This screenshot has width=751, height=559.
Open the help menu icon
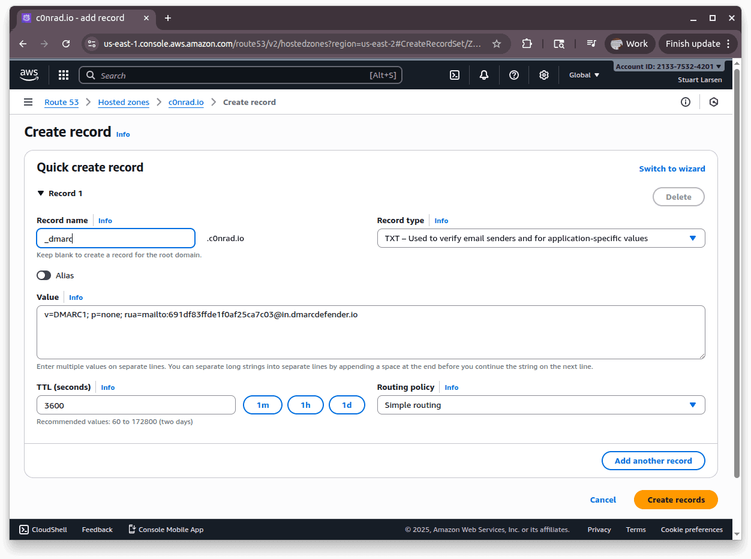point(513,74)
